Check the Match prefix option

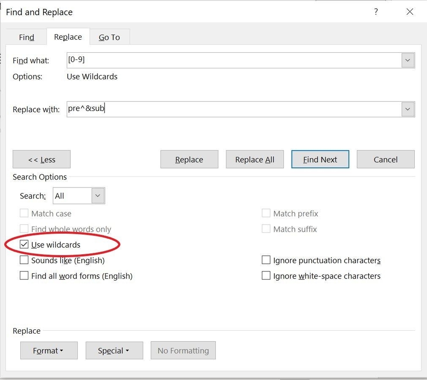266,213
